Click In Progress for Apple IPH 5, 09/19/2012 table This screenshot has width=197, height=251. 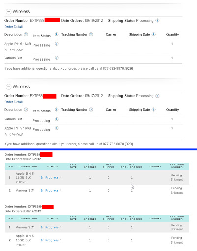tap(50, 178)
